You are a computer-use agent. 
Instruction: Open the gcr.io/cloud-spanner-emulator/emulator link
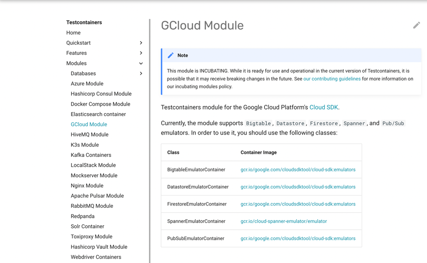tap(283, 221)
